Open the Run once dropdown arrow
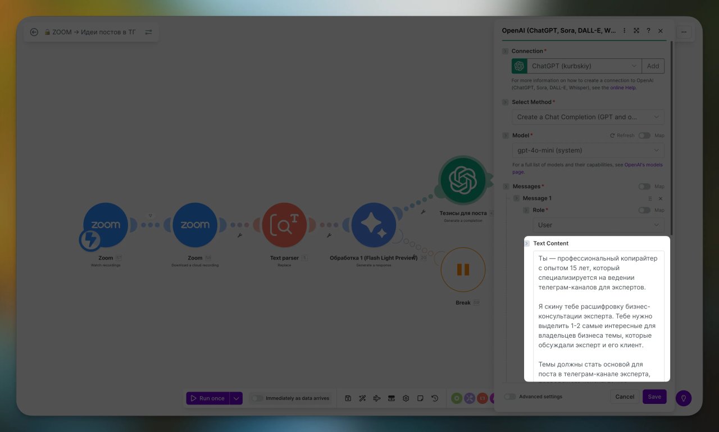This screenshot has width=719, height=432. pyautogui.click(x=236, y=398)
